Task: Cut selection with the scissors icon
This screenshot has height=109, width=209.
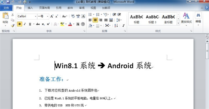Action: pyautogui.click(x=13, y=15)
